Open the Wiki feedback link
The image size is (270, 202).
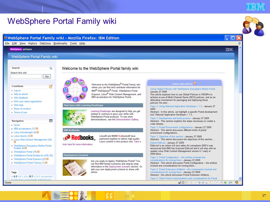21,98
